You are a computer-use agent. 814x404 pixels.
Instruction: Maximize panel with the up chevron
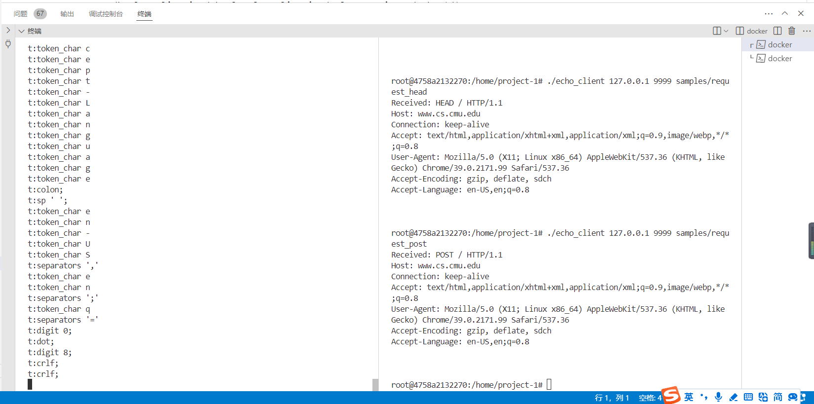click(784, 13)
